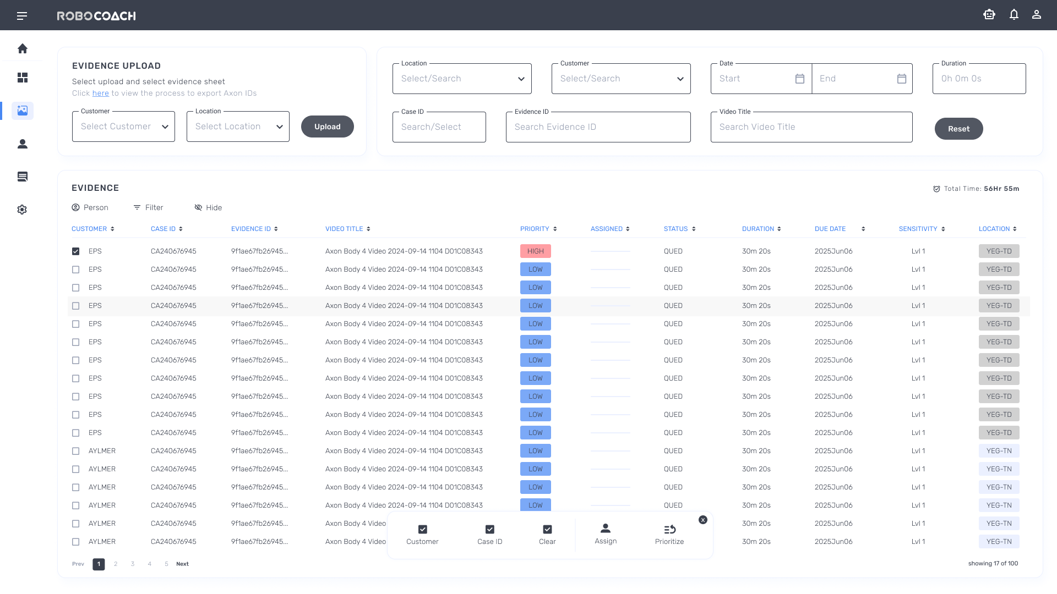Open the messages icon in sidebar

click(x=23, y=177)
